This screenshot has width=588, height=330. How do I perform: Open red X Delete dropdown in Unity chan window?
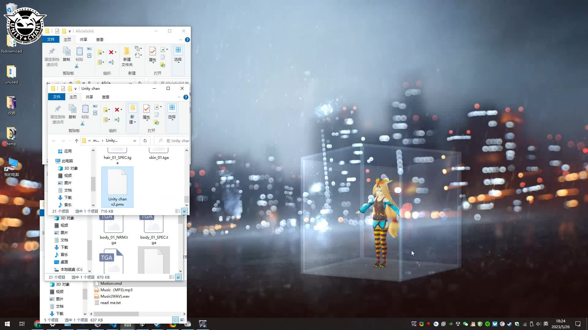[x=122, y=110]
